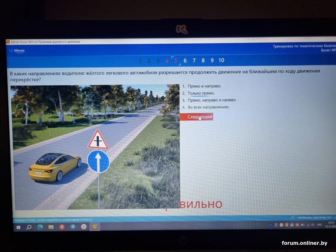The image size is (336, 252).
Task: Click the ADrive app icon in title bar
Action: 8,42
